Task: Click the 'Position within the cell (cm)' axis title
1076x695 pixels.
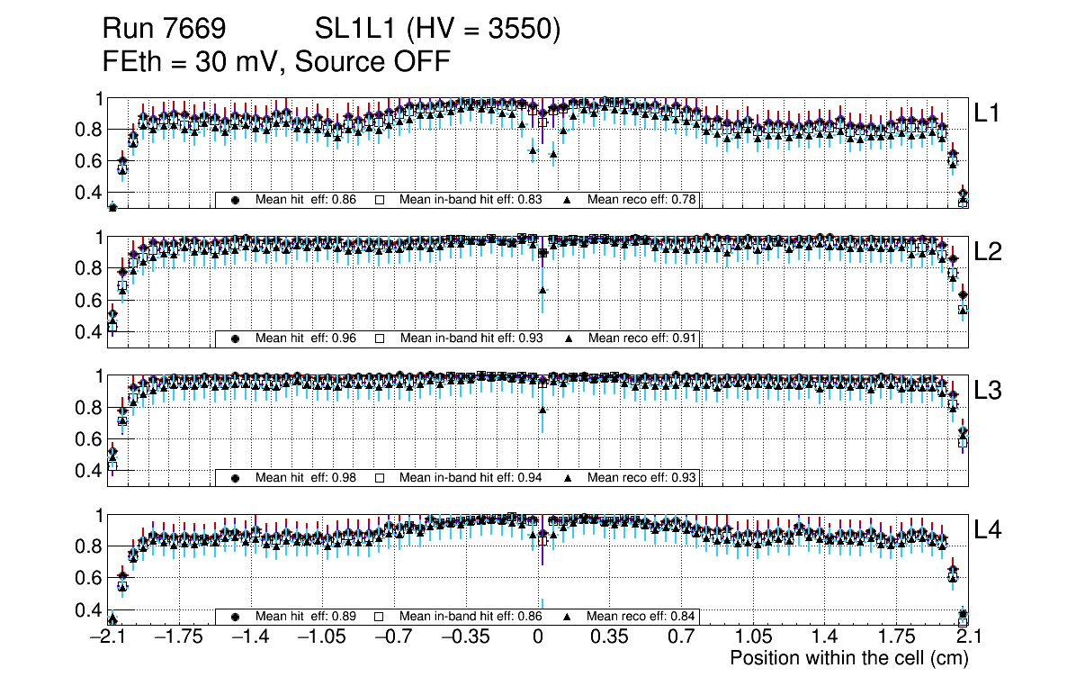Action: (x=848, y=658)
